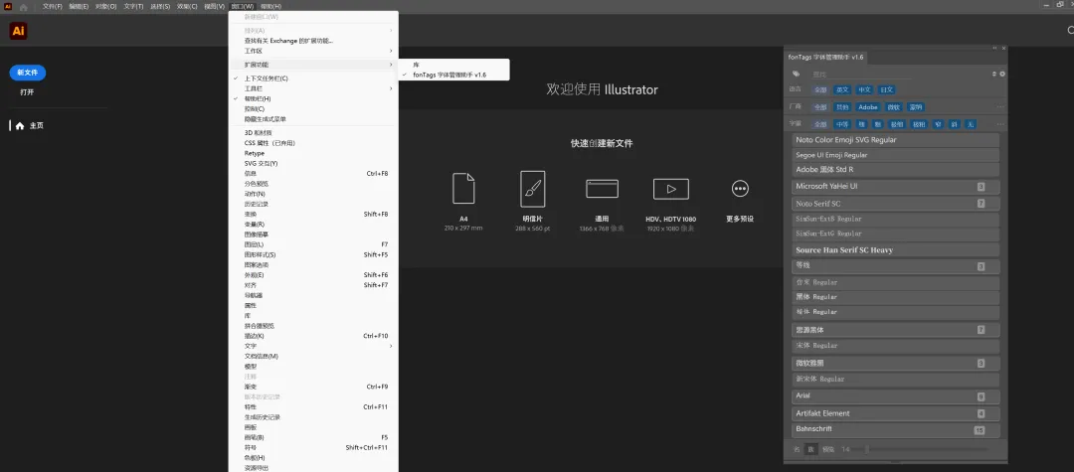Open 文件(F) menu in menu bar
This screenshot has width=1074, height=472.
click(52, 6)
